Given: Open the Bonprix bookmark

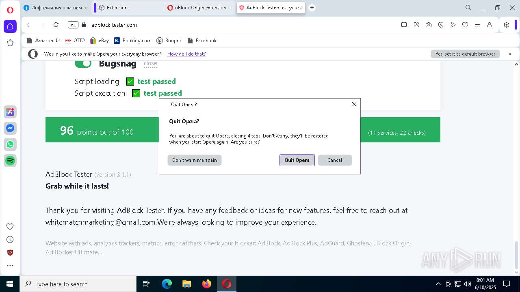Looking at the screenshot, I should coord(169,41).
